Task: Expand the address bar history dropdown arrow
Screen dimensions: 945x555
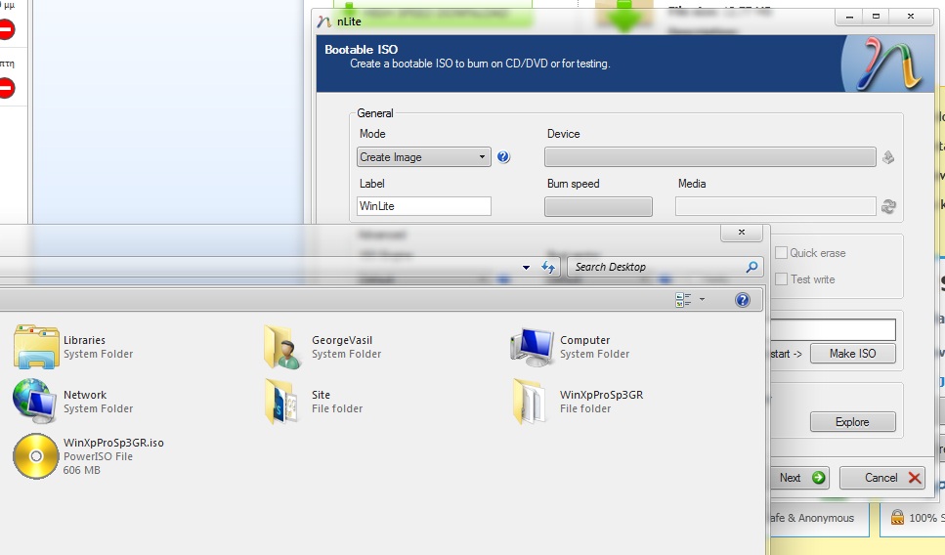Action: click(526, 268)
